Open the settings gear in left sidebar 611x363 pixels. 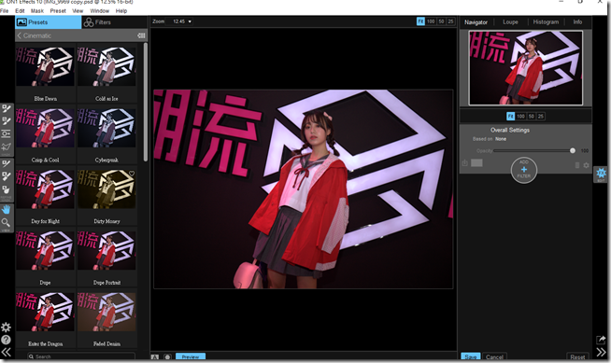click(6, 328)
